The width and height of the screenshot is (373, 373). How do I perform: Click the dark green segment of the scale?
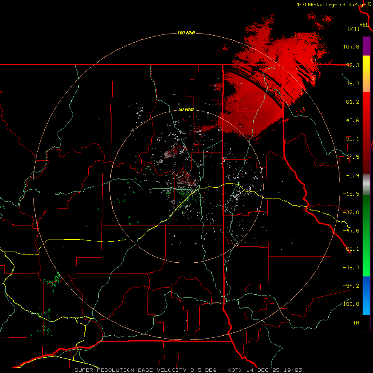tap(366, 235)
